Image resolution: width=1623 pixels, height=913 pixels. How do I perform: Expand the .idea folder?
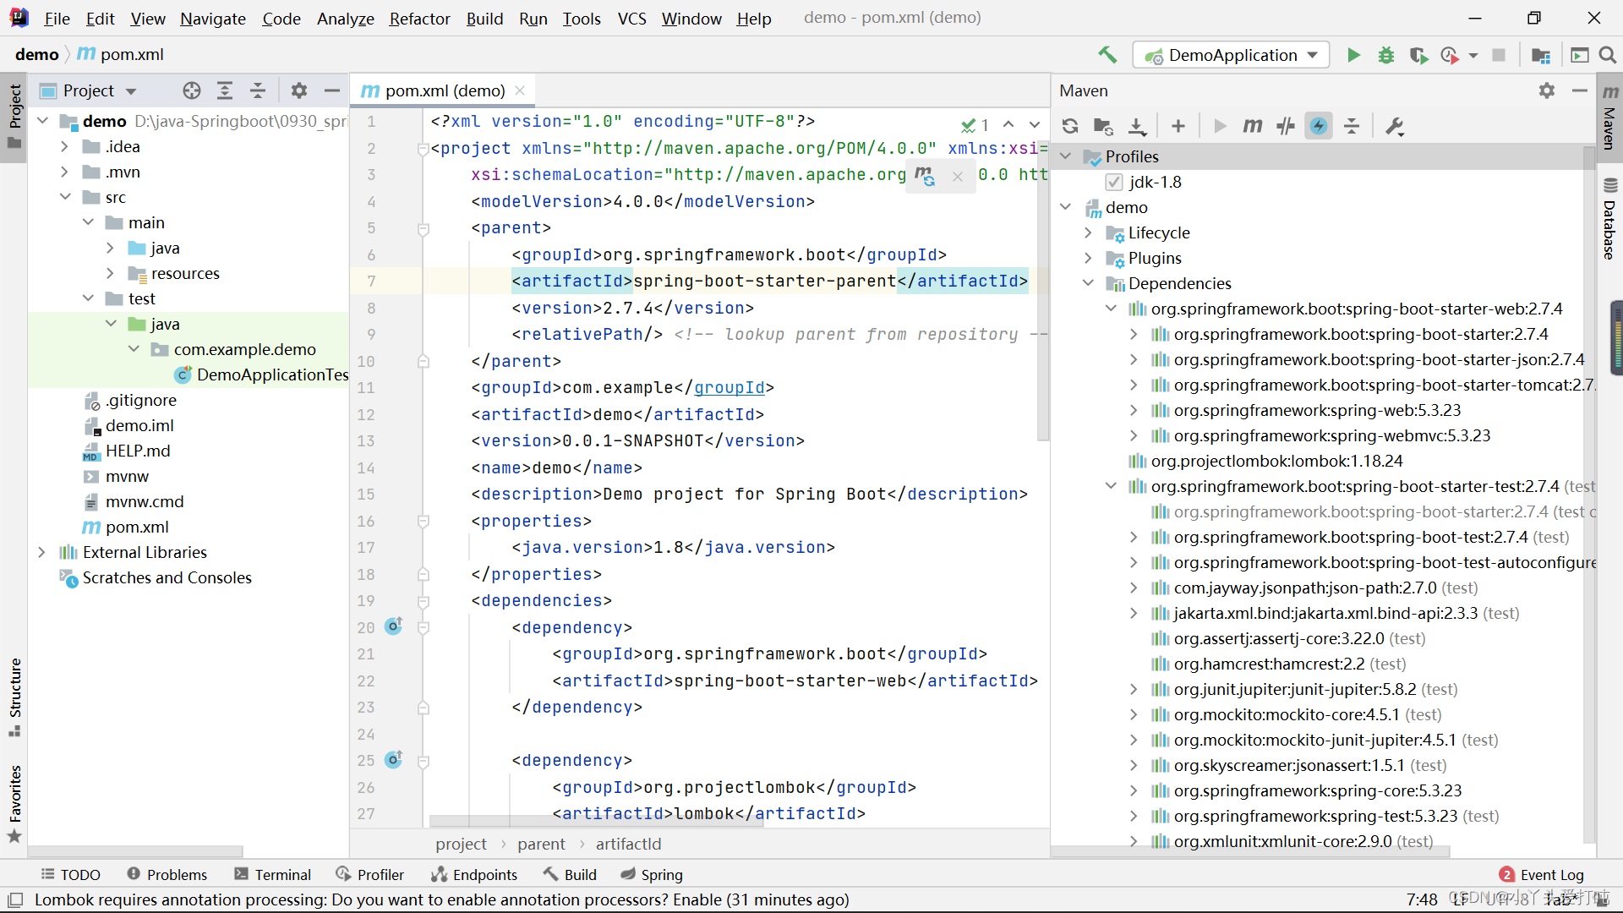coord(64,146)
